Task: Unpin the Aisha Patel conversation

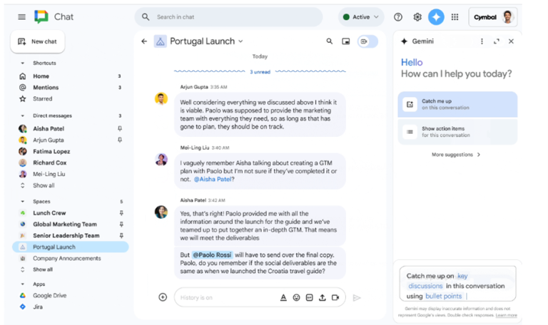Action: point(120,128)
